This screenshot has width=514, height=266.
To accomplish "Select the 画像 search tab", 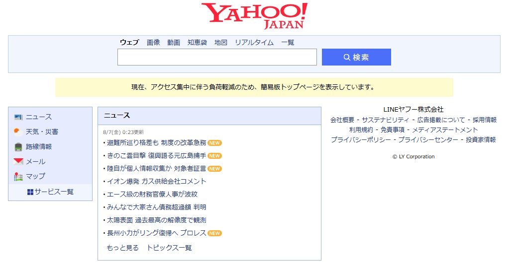I will coord(153,42).
